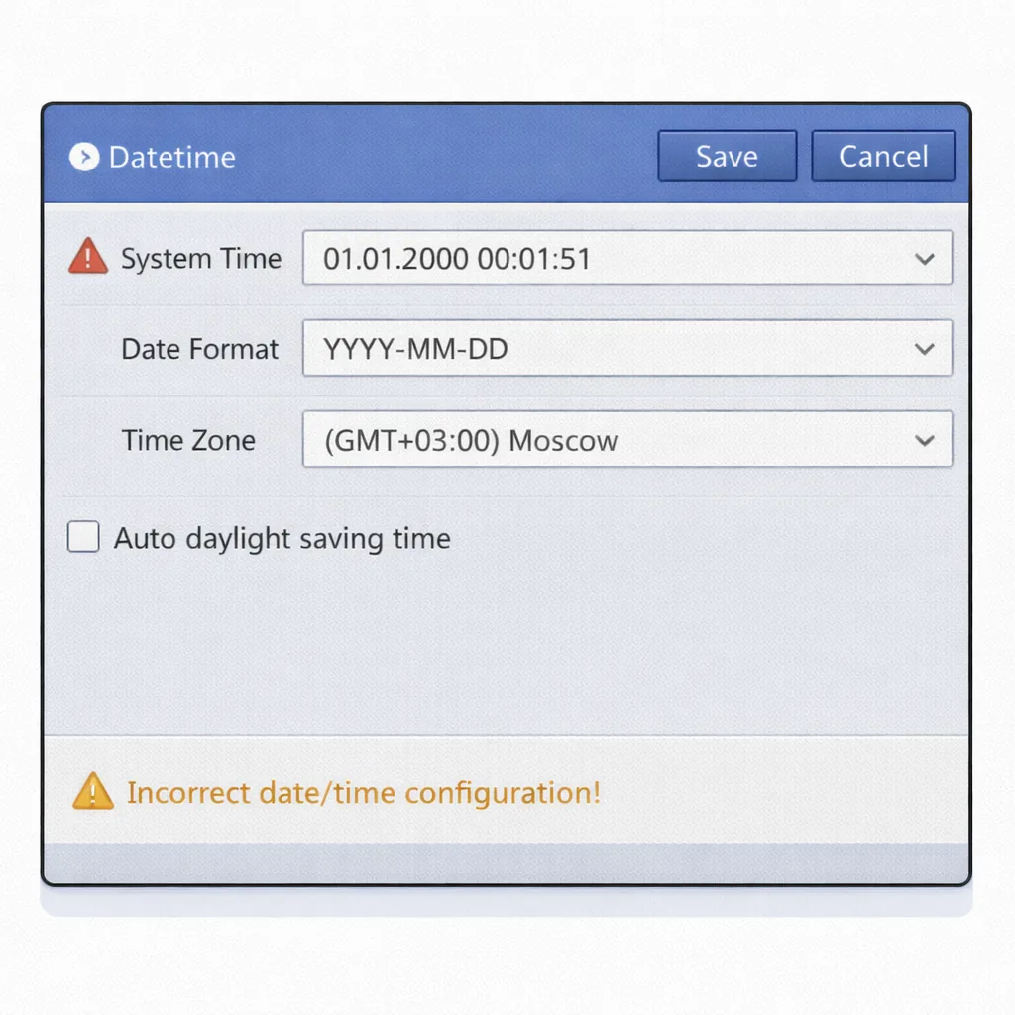1015x1015 pixels.
Task: Click the yellow warning triangle icon
Action: tap(93, 791)
